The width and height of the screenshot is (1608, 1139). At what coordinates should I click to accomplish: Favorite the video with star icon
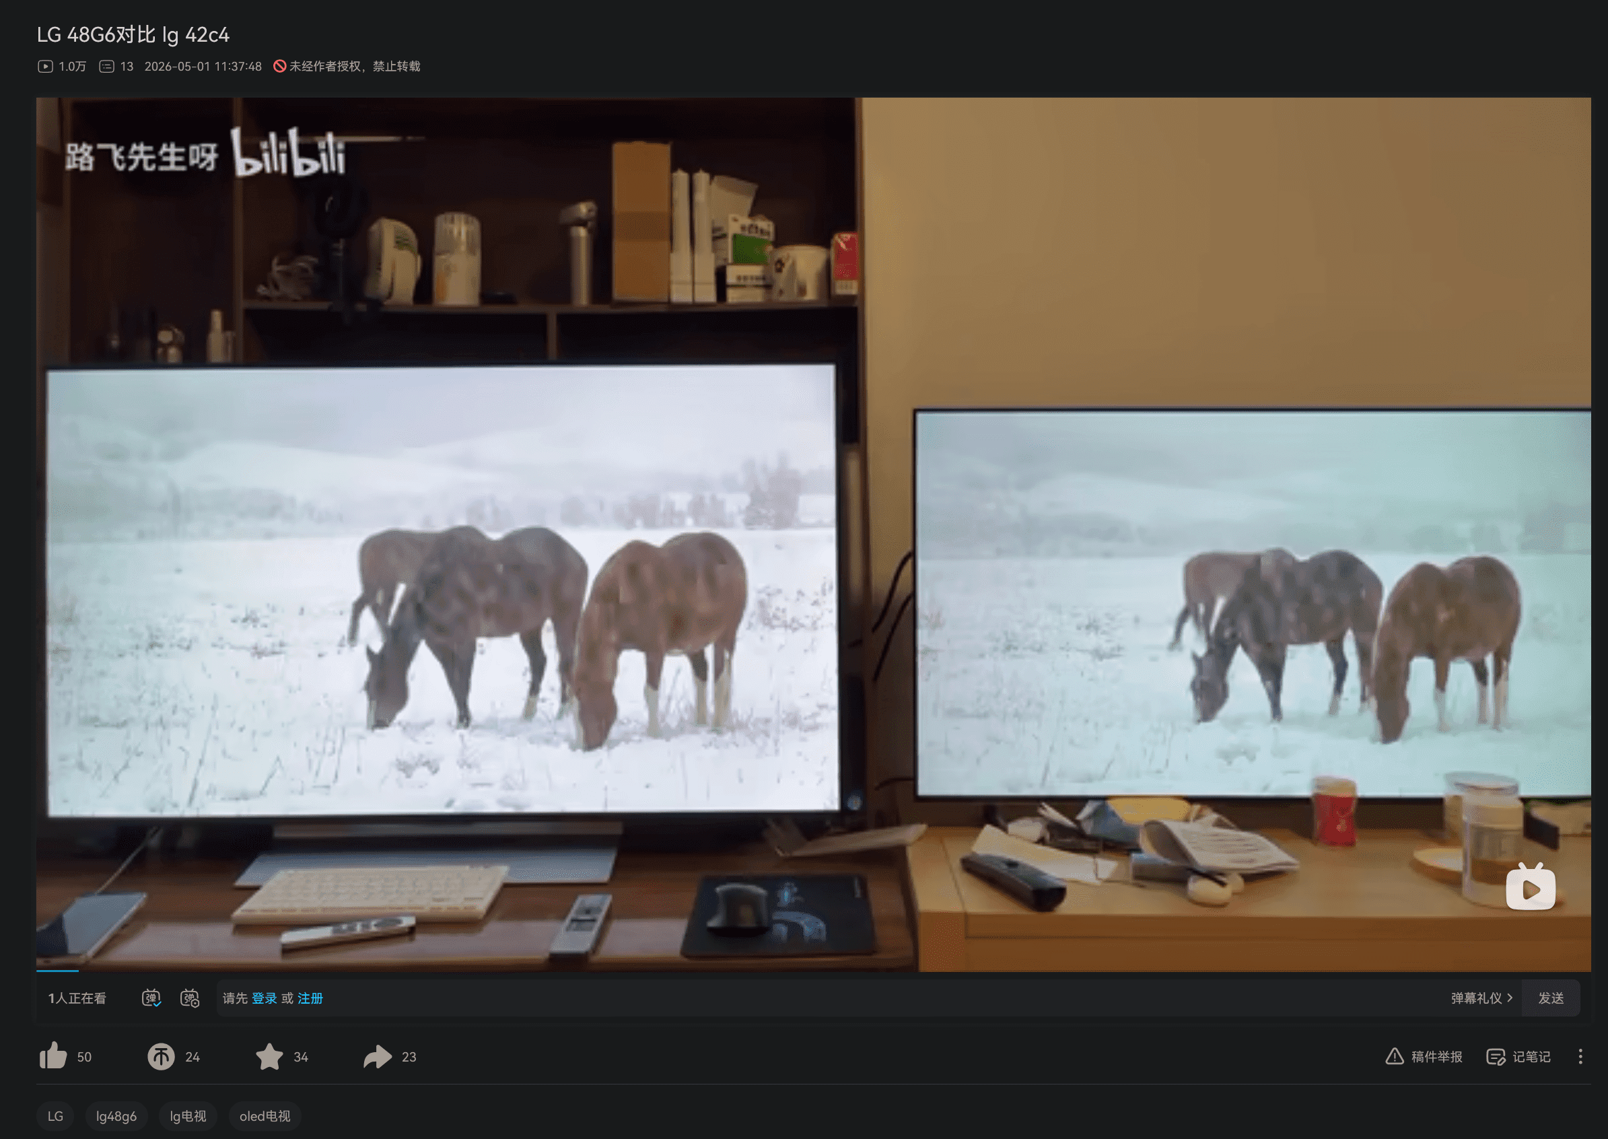(x=269, y=1056)
